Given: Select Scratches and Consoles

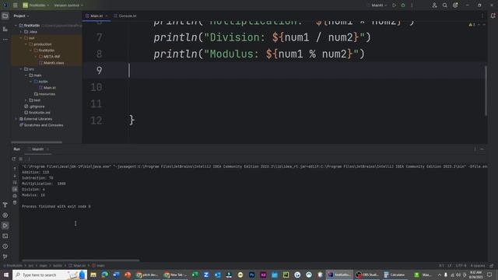Looking at the screenshot, I should click(41, 125).
